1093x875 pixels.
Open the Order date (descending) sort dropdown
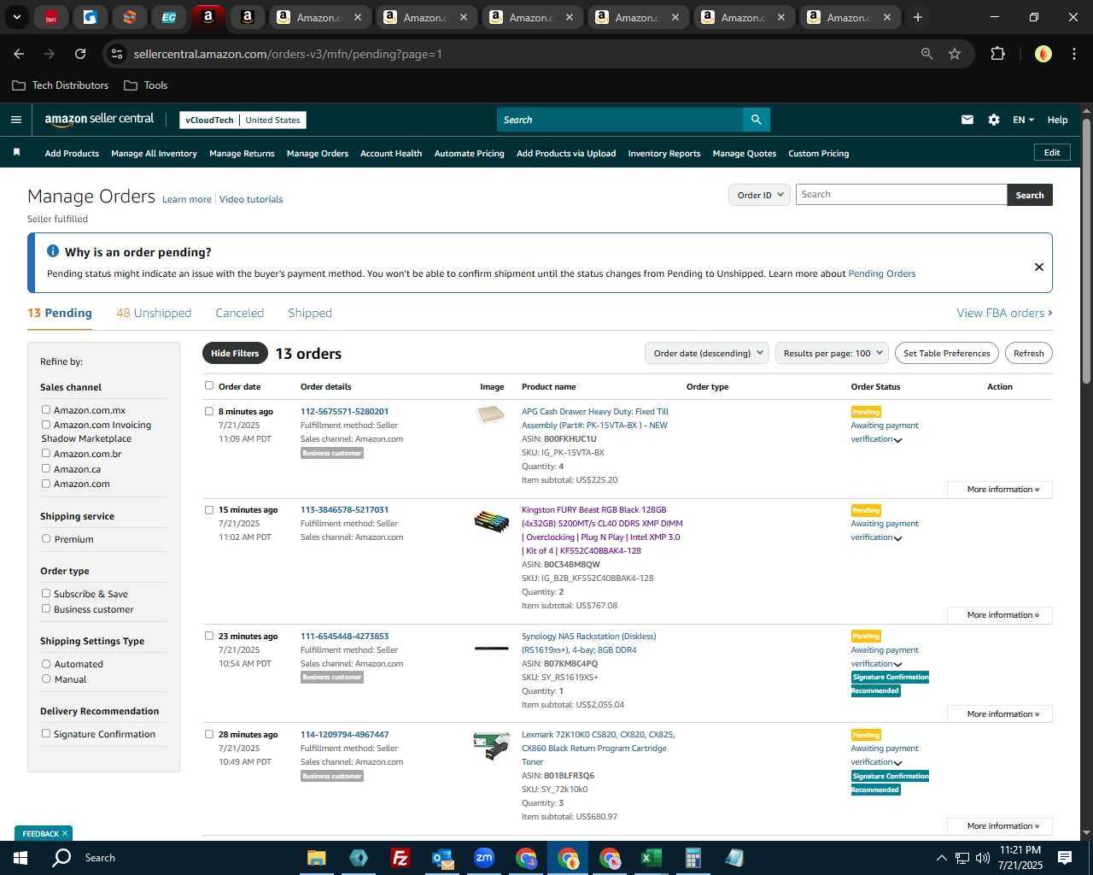click(x=706, y=353)
